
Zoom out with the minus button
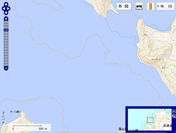tap(6, 68)
